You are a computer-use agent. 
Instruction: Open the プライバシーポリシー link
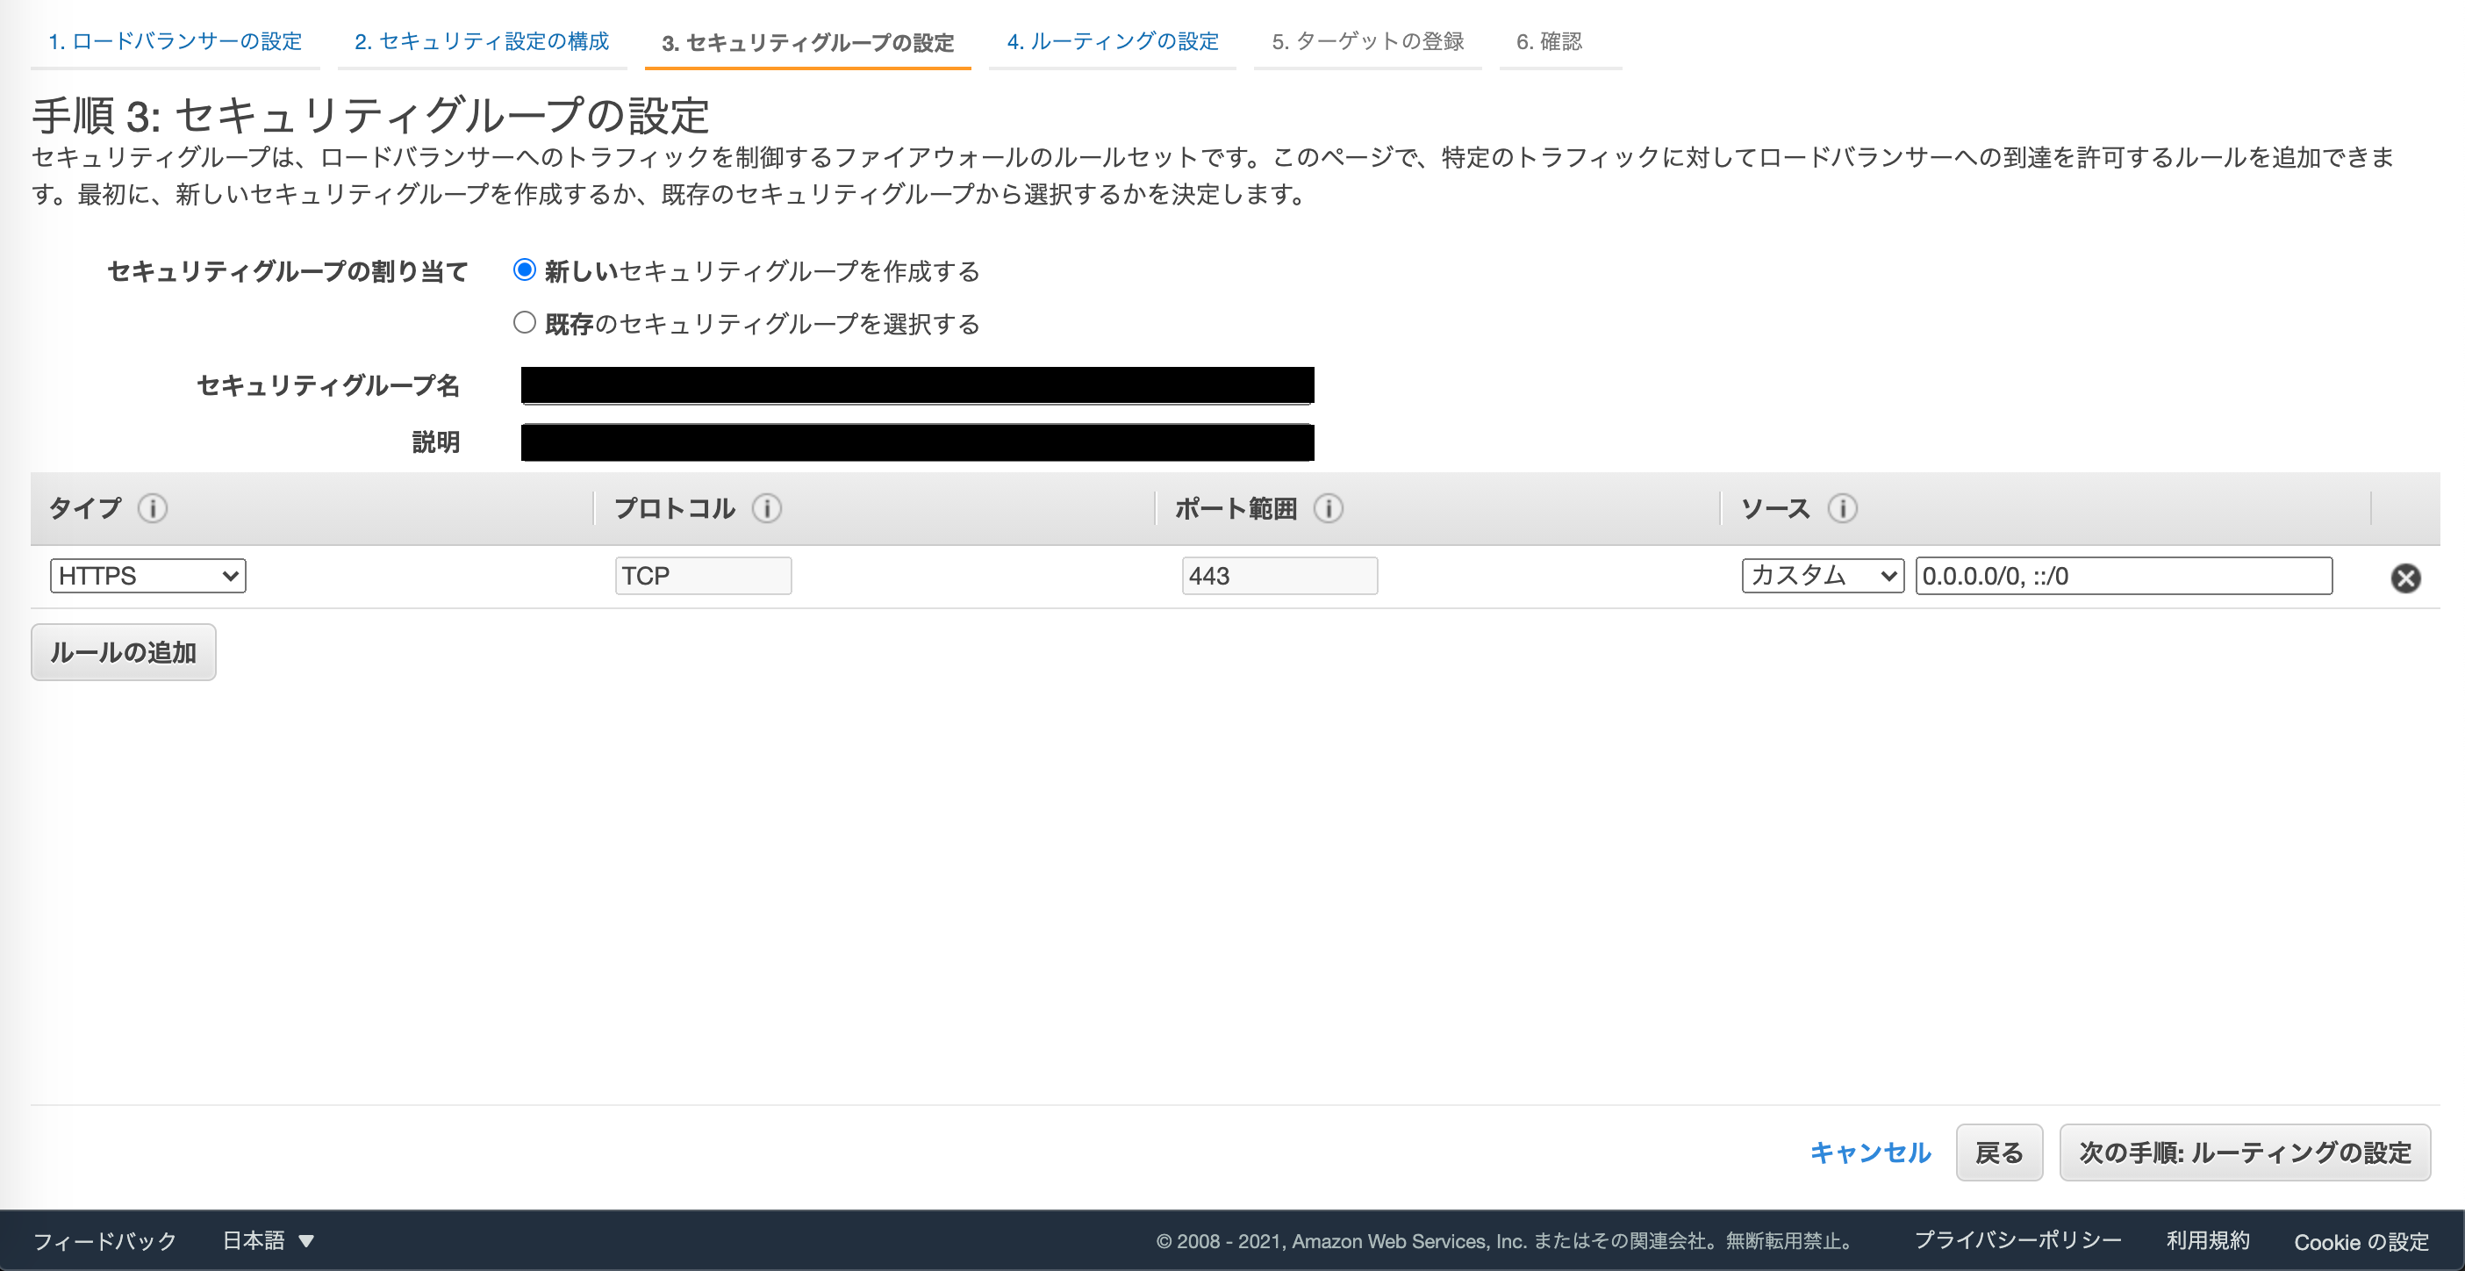(2017, 1239)
